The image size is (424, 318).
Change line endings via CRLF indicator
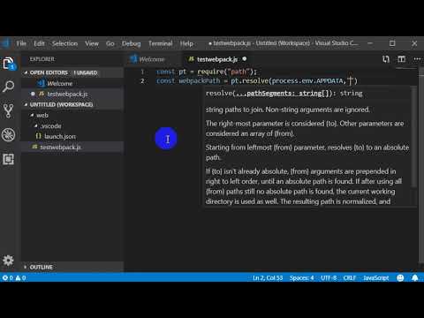350,277
